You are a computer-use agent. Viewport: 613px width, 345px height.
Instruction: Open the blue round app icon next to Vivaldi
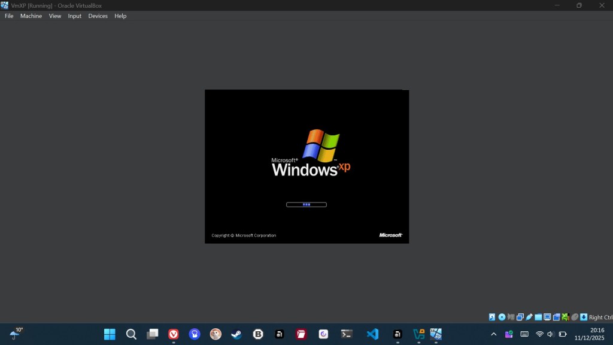pos(195,334)
